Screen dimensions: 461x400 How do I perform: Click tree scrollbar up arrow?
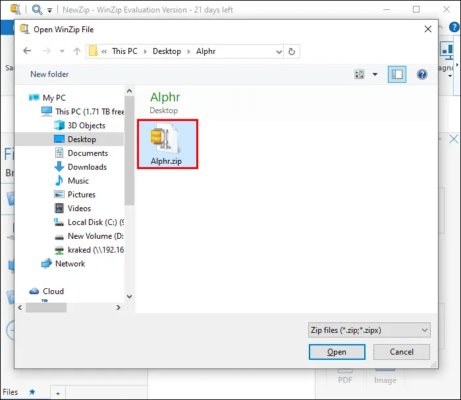(129, 91)
